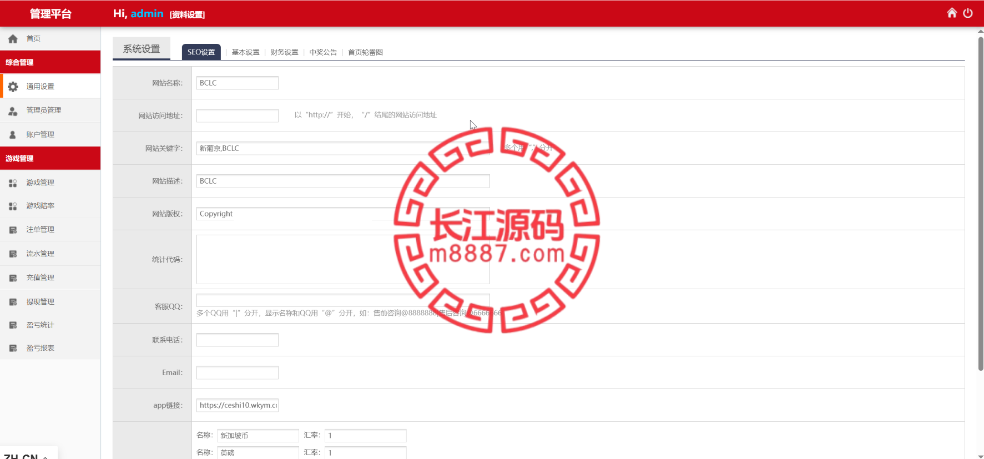The height and width of the screenshot is (459, 984).
Task: Click the house icon beside 首页
Action: [x=13, y=39]
